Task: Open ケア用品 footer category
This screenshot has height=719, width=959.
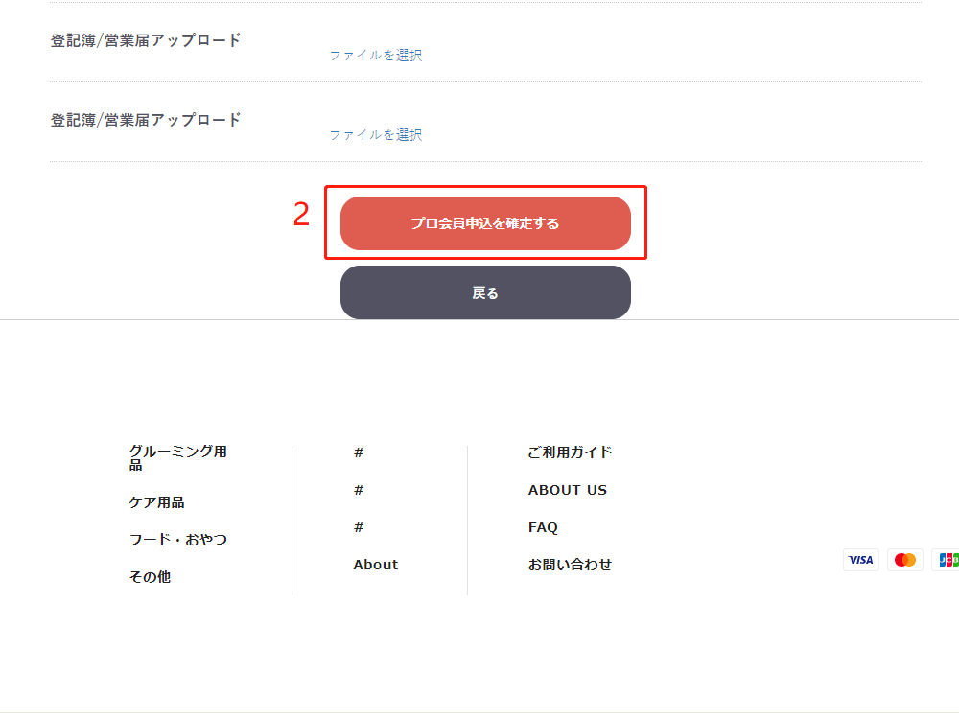Action: (x=156, y=502)
